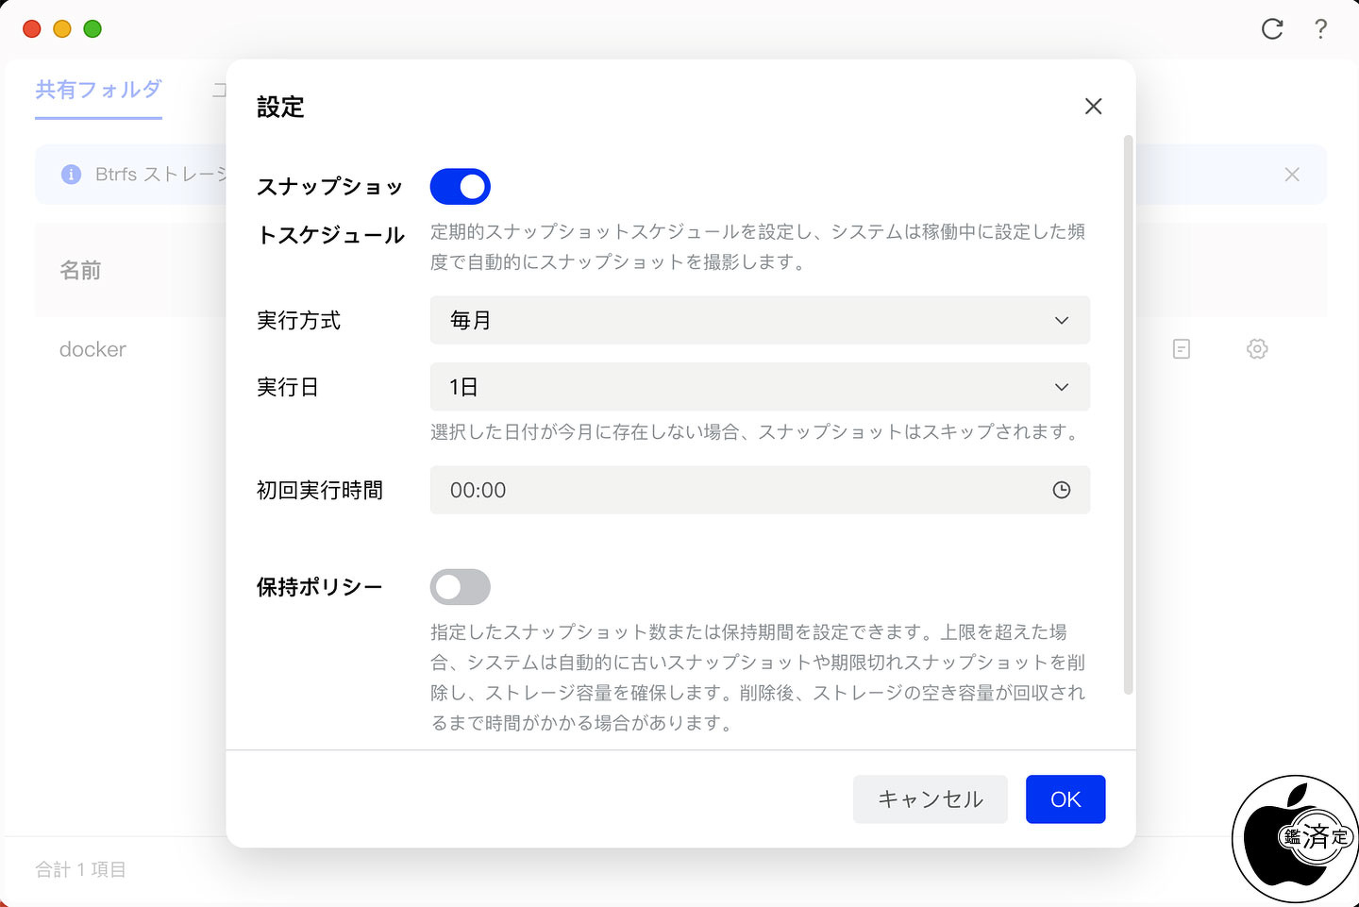The height and width of the screenshot is (907, 1359).
Task: Click the キャンセル button
Action: point(931,799)
